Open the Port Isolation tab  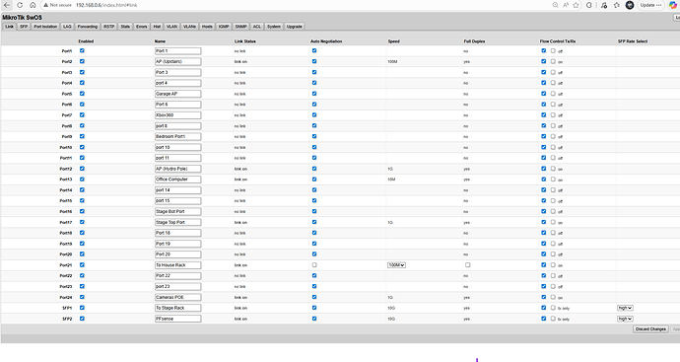(45, 27)
